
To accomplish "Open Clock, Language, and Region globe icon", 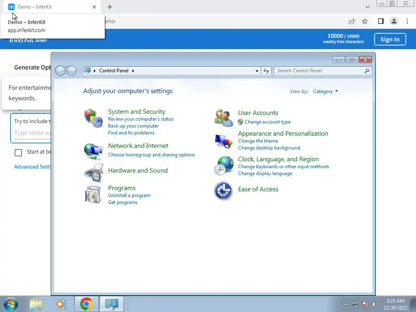I will click(224, 166).
